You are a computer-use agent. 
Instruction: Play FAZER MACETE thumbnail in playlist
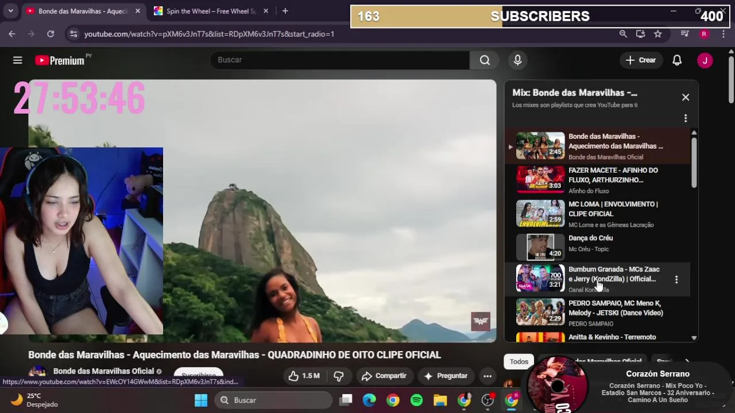pyautogui.click(x=540, y=179)
